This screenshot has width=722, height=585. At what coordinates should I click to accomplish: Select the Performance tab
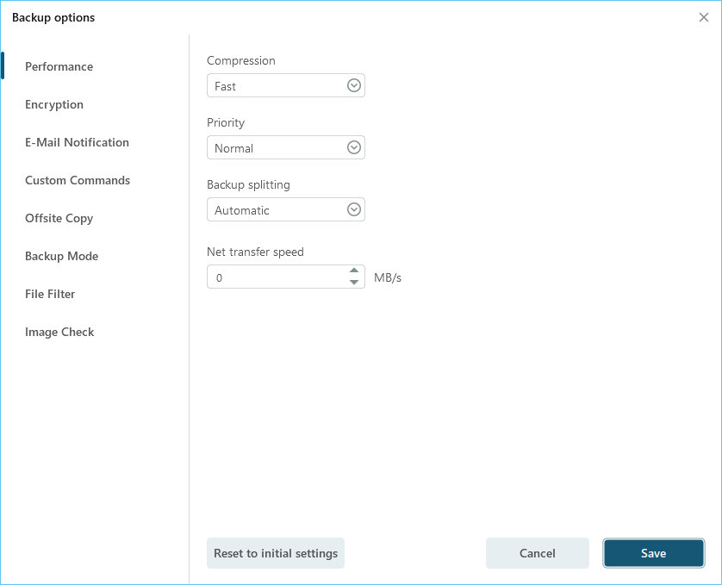pos(59,66)
